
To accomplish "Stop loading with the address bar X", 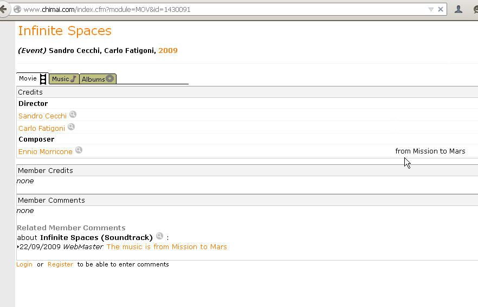I will [441, 9].
